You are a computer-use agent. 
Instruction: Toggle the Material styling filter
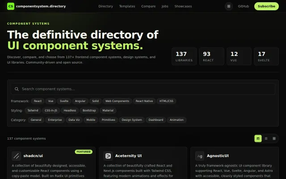coord(108,111)
